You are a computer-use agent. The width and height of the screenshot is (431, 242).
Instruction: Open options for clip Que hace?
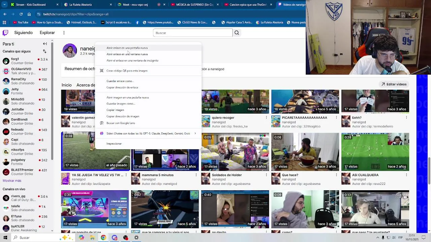(336, 175)
